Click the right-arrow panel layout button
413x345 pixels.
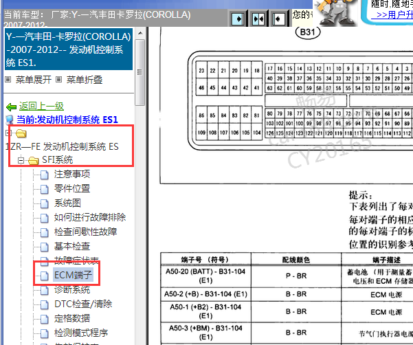point(238,19)
